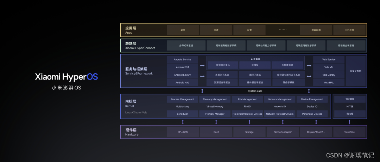
Task: Select the 硬件服务子系统 box
Action: [x=255, y=82]
